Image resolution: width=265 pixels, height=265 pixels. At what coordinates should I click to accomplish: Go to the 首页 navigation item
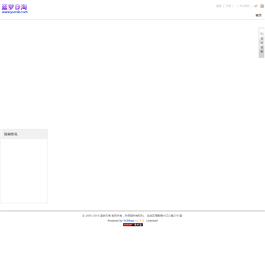[x=258, y=15]
